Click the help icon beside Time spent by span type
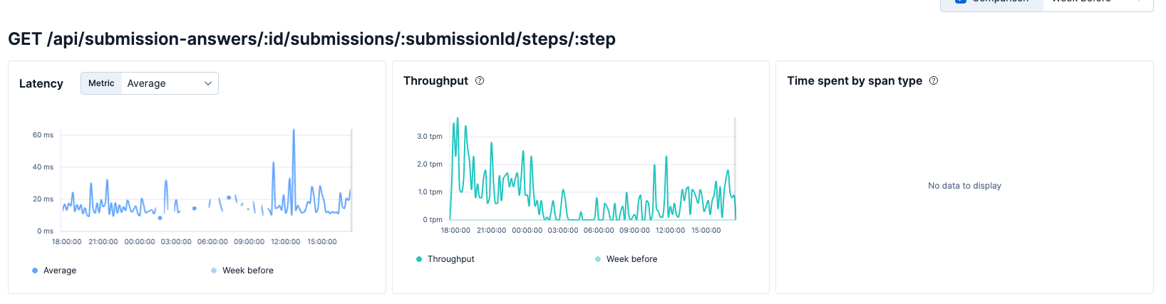 point(934,81)
